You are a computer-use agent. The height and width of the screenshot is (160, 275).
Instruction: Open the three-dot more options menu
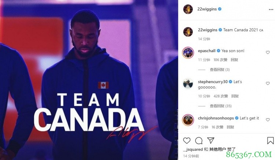(x=271, y=10)
